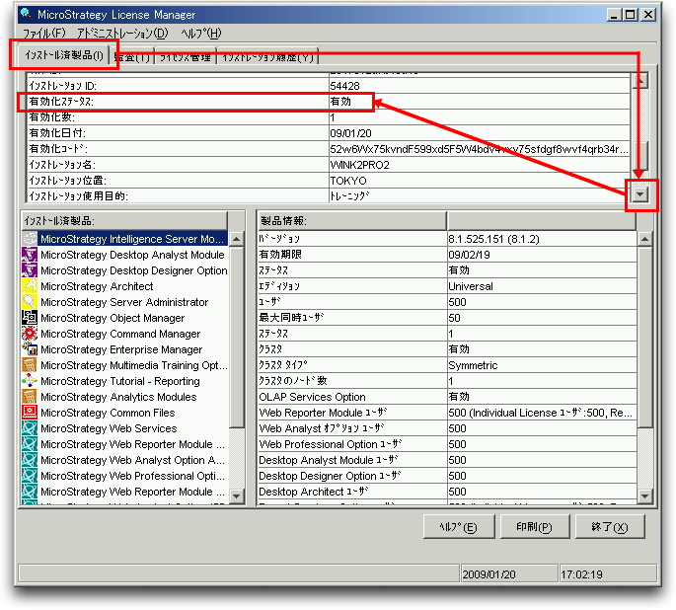Click the Object Manager icon

(x=30, y=318)
